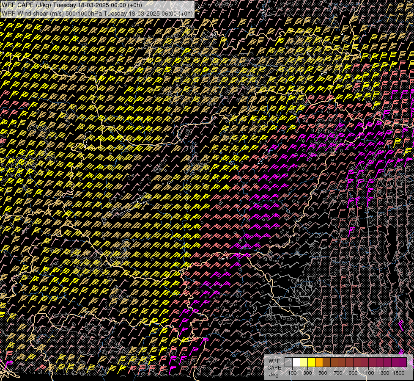Screen dimensions: 414x381
Task: Click the 500 label on the legend
Action: [323, 373]
